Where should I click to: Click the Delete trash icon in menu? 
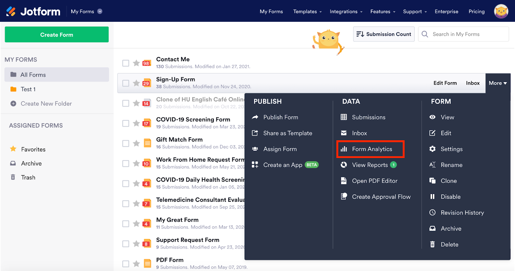[x=432, y=244]
